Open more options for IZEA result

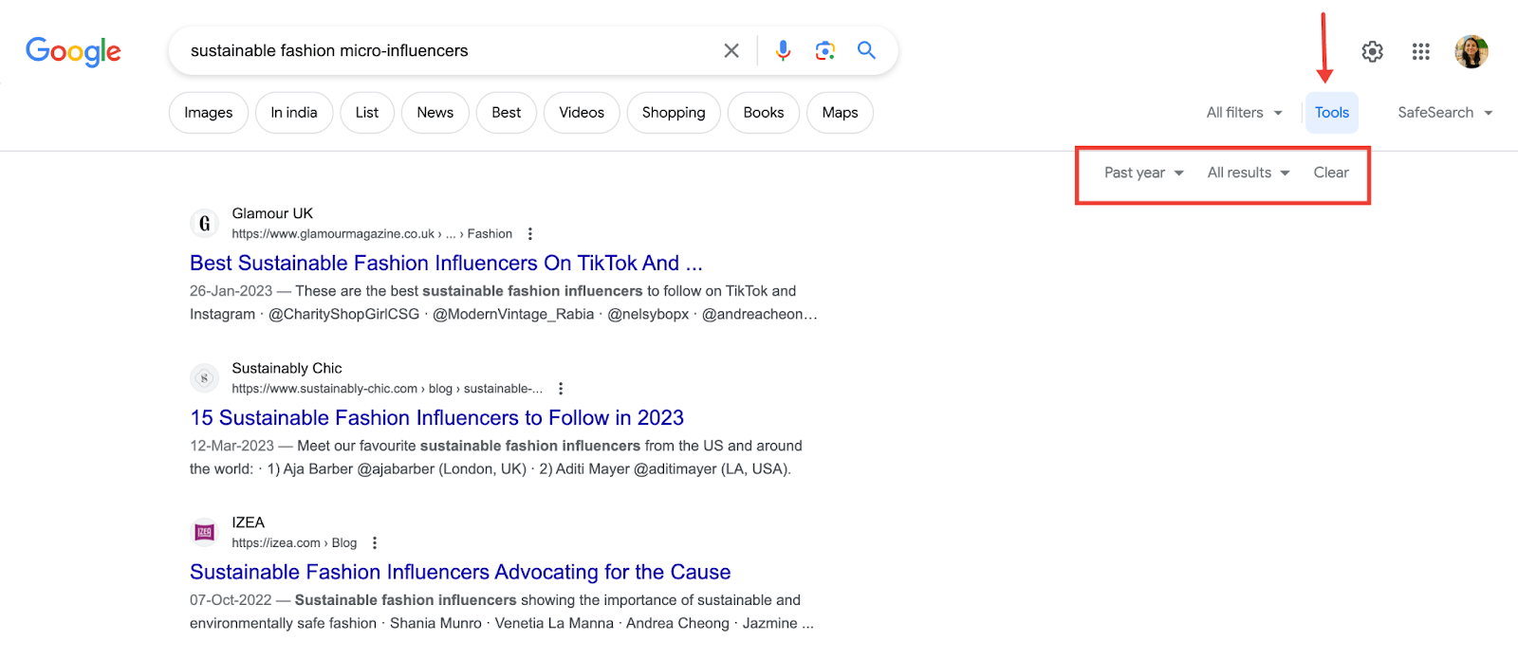tap(375, 543)
